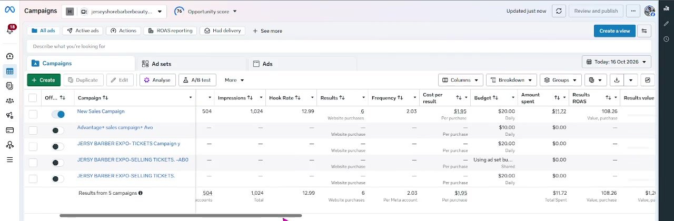
Task: Open the Advantage+ sales campaign+ Avo link
Action: [x=115, y=127]
